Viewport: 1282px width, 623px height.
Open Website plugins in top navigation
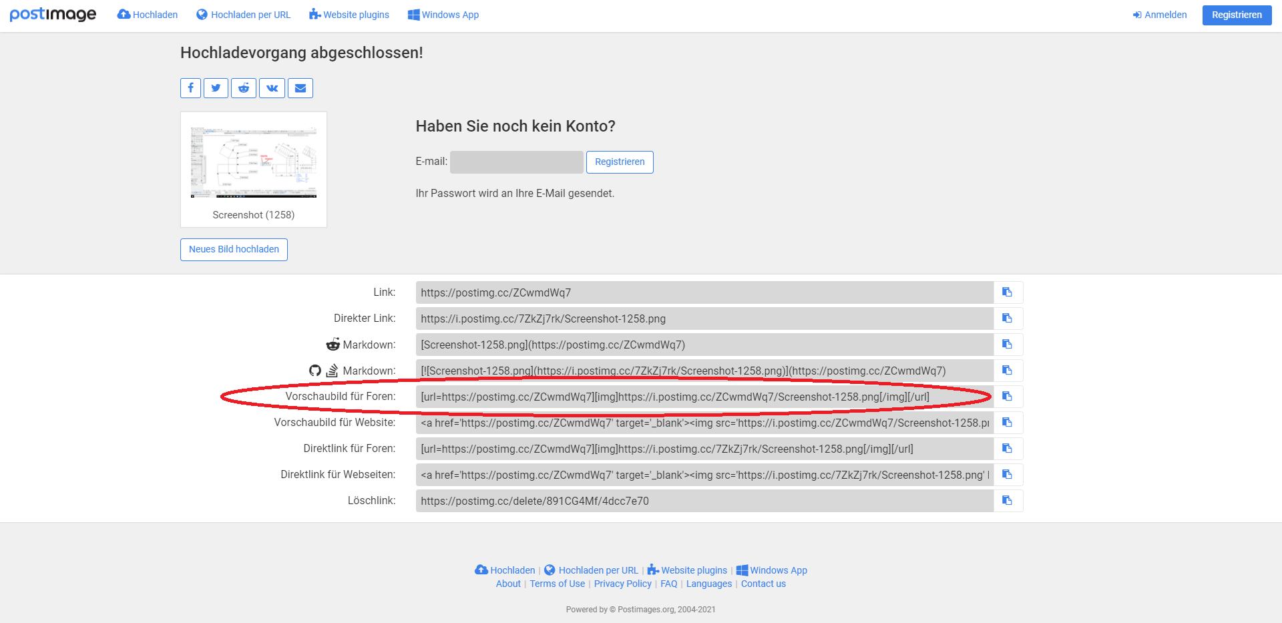[349, 15]
